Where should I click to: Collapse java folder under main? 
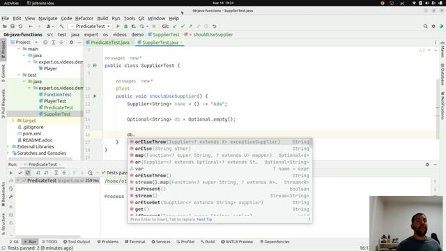tap(24, 56)
